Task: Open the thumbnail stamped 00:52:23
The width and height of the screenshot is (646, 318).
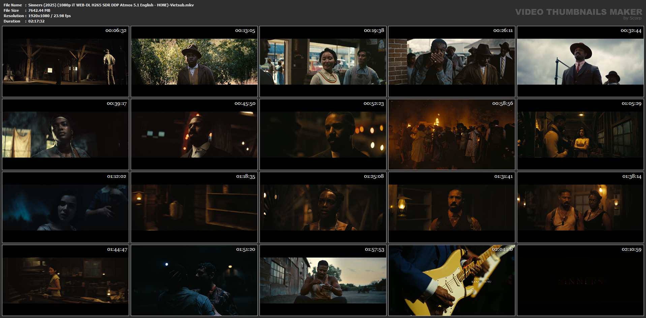Action: tap(323, 134)
